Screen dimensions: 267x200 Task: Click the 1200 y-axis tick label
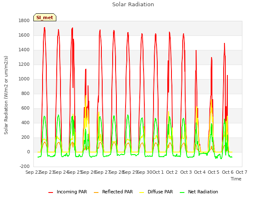coord(24,65)
